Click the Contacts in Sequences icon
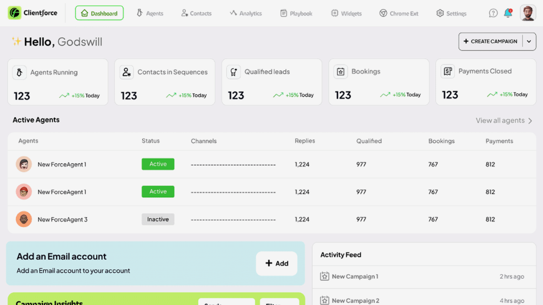This screenshot has width=543, height=305. tap(127, 72)
